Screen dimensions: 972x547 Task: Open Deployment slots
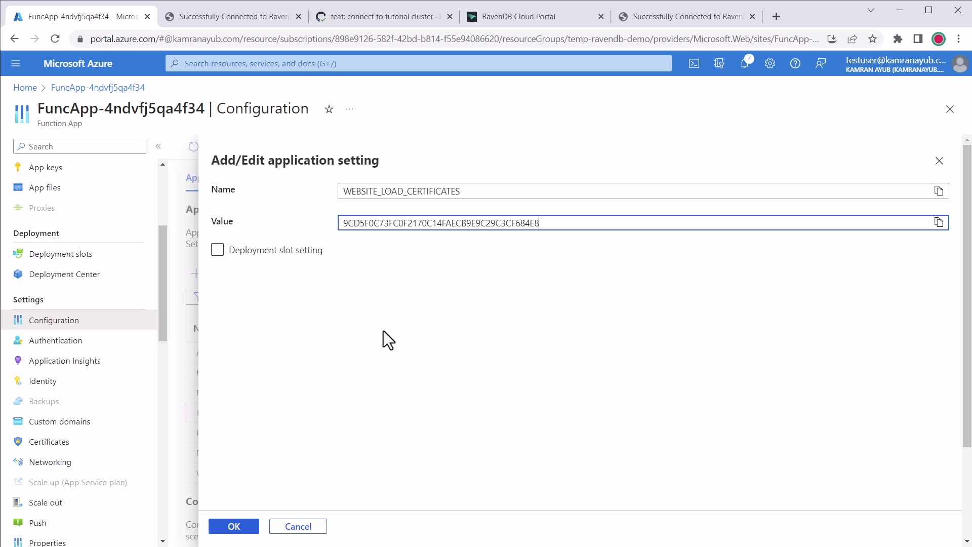[x=60, y=254]
